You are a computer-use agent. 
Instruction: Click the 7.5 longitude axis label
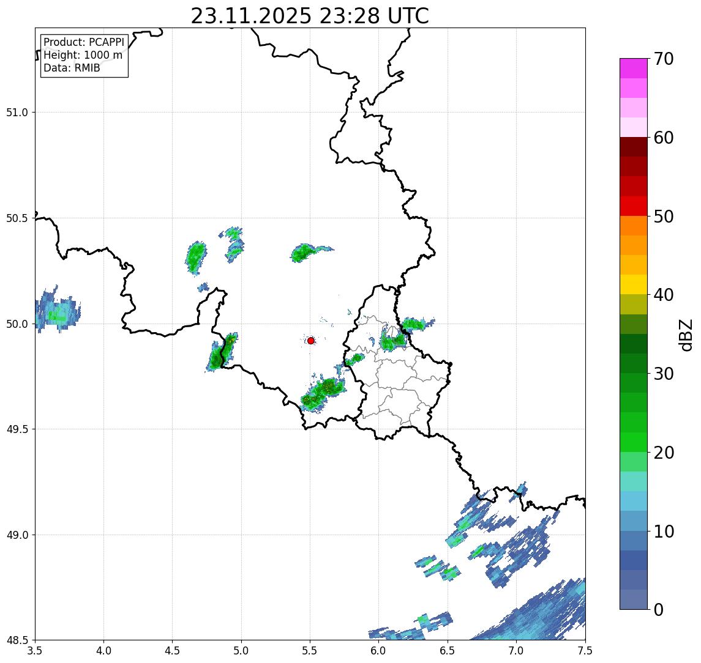coord(585,651)
